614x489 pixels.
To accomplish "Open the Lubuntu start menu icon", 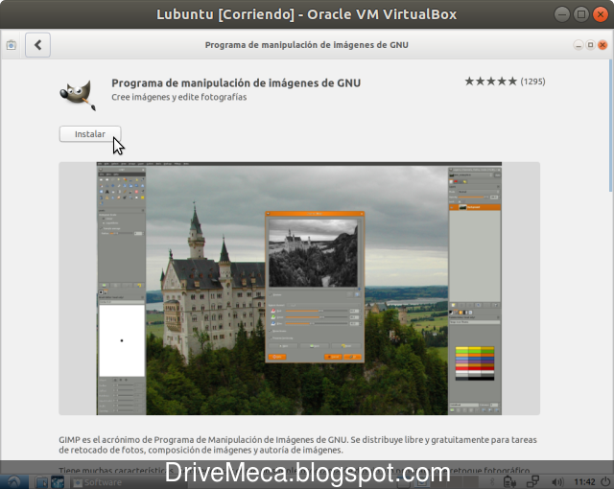I will coord(14,482).
